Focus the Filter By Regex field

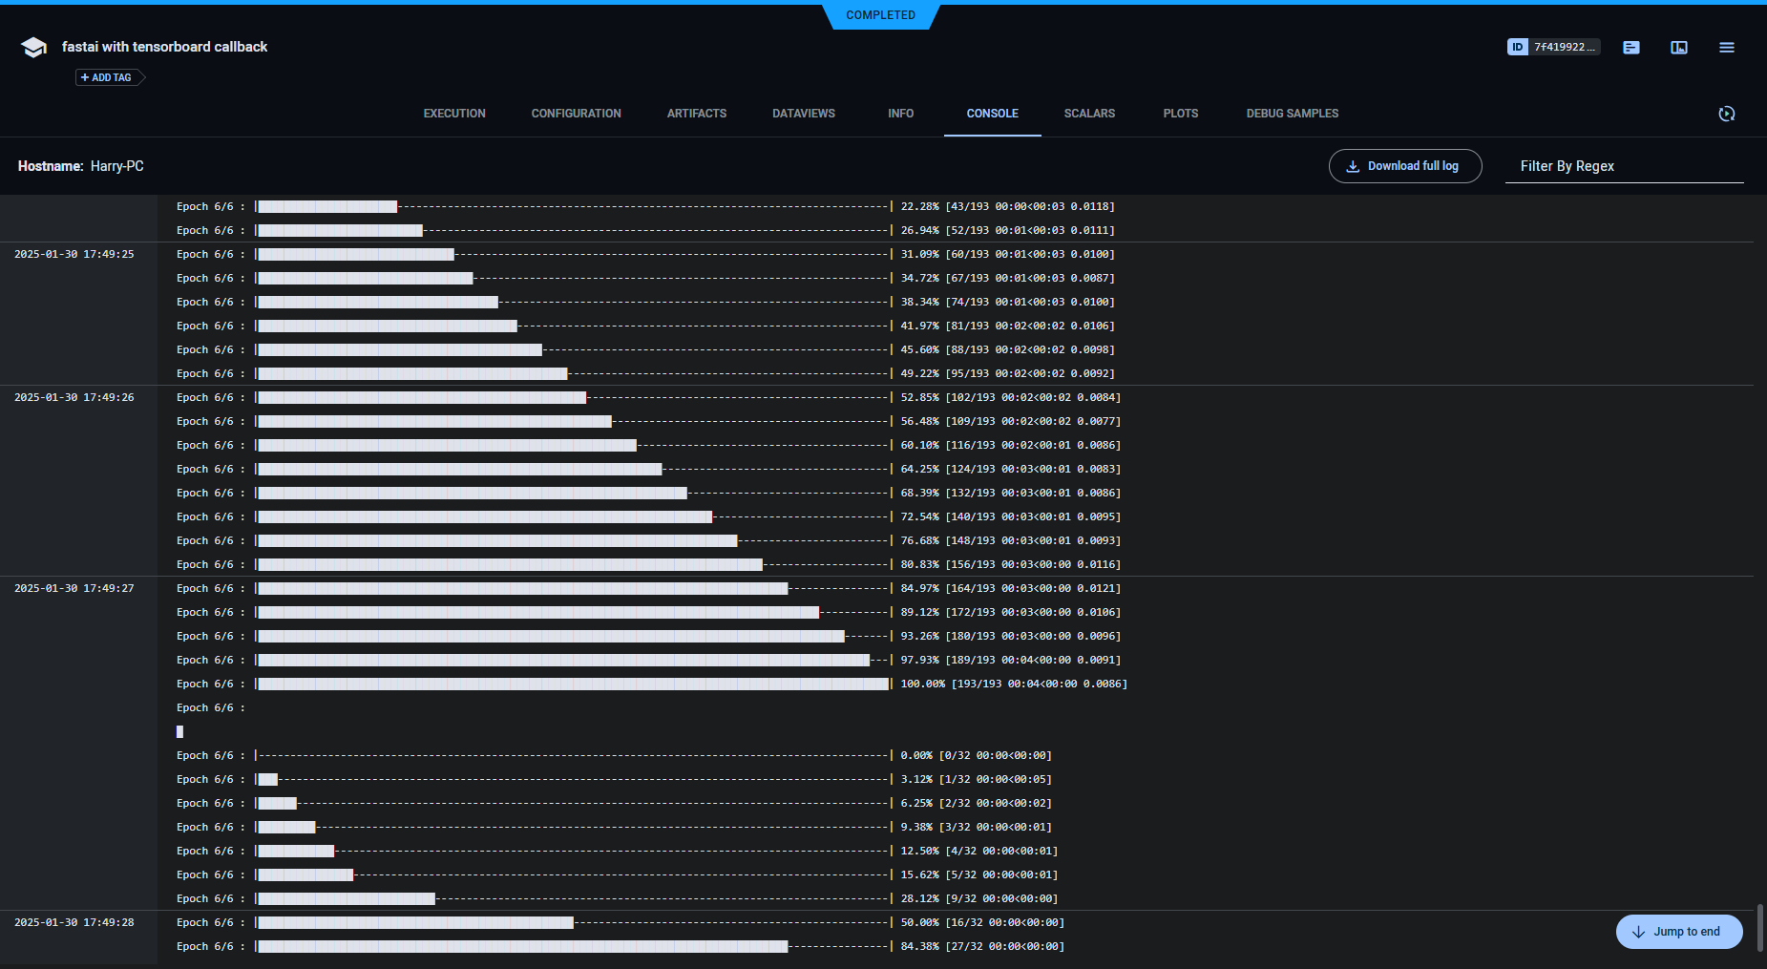point(1623,166)
